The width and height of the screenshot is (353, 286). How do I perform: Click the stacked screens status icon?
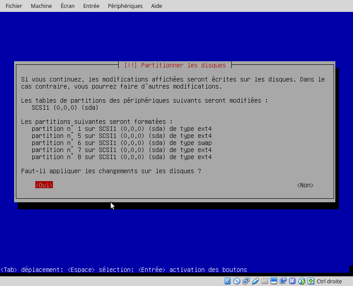(x=283, y=281)
